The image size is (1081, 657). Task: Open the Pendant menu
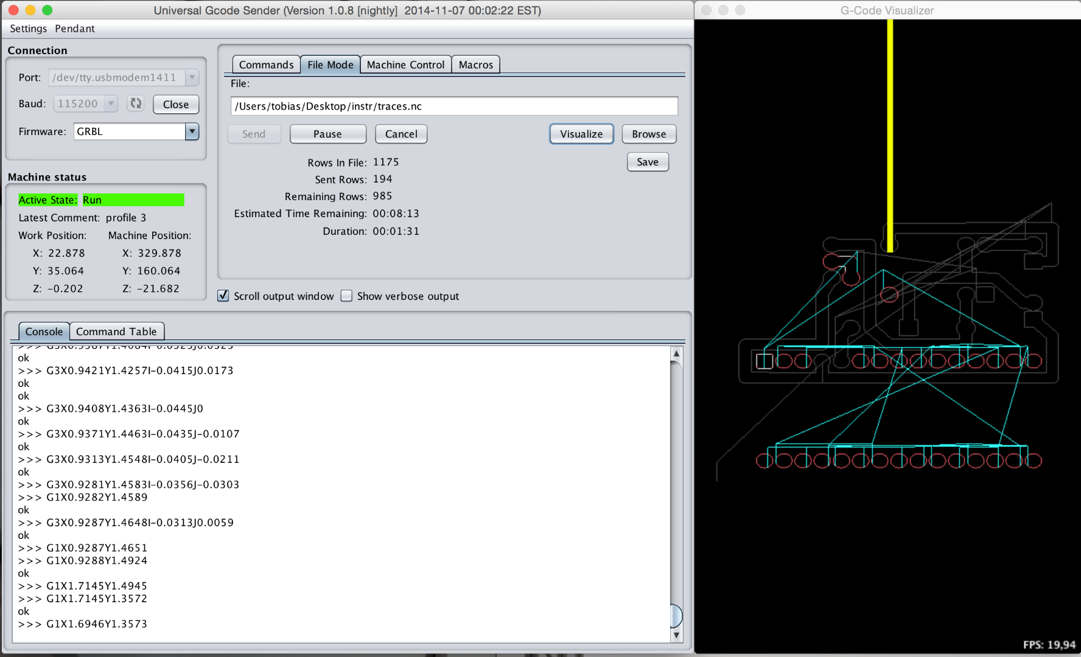(74, 29)
